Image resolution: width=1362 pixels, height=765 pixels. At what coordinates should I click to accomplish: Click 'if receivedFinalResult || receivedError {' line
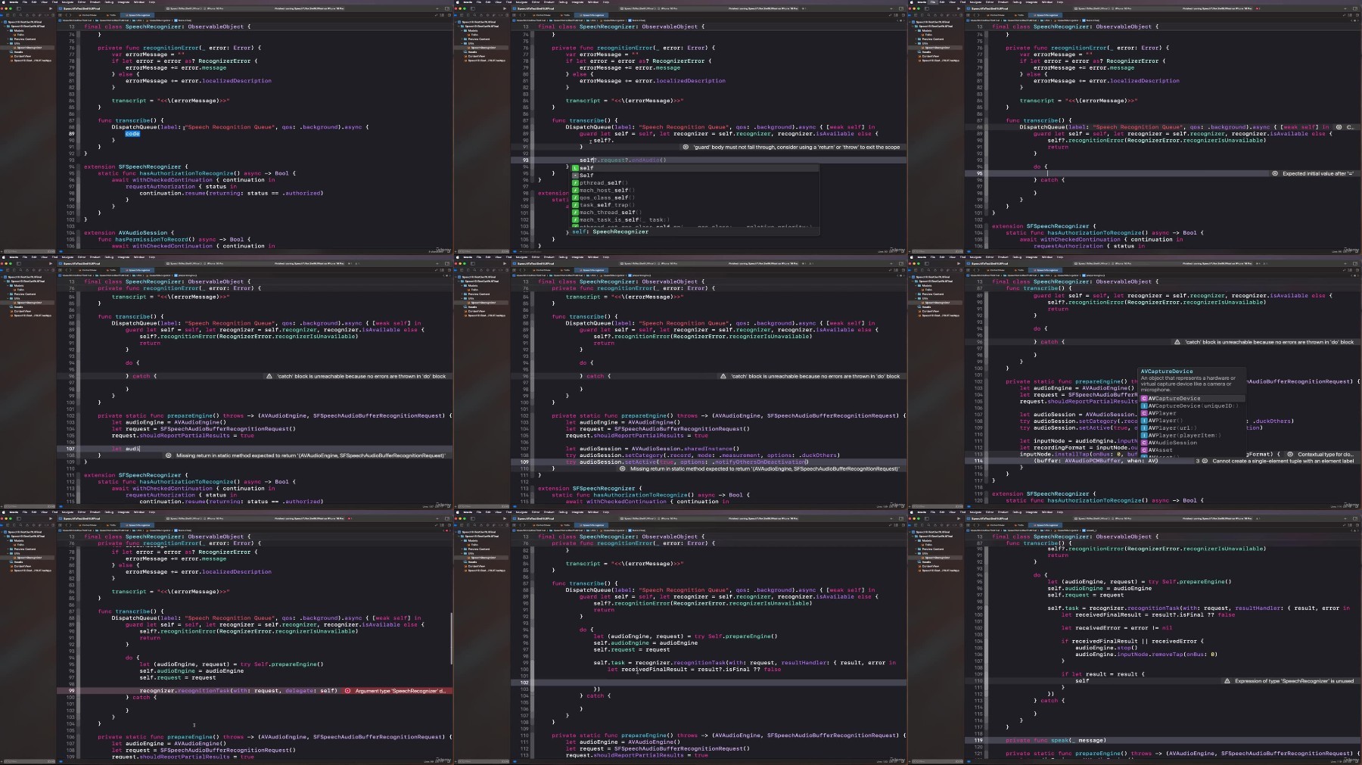(x=1131, y=641)
